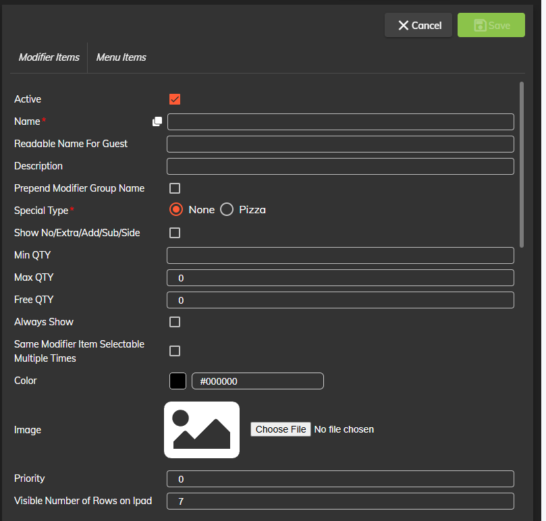Toggle Show No/Extra/Add/Sub/Side checkbox
The width and height of the screenshot is (546, 521).
point(175,233)
